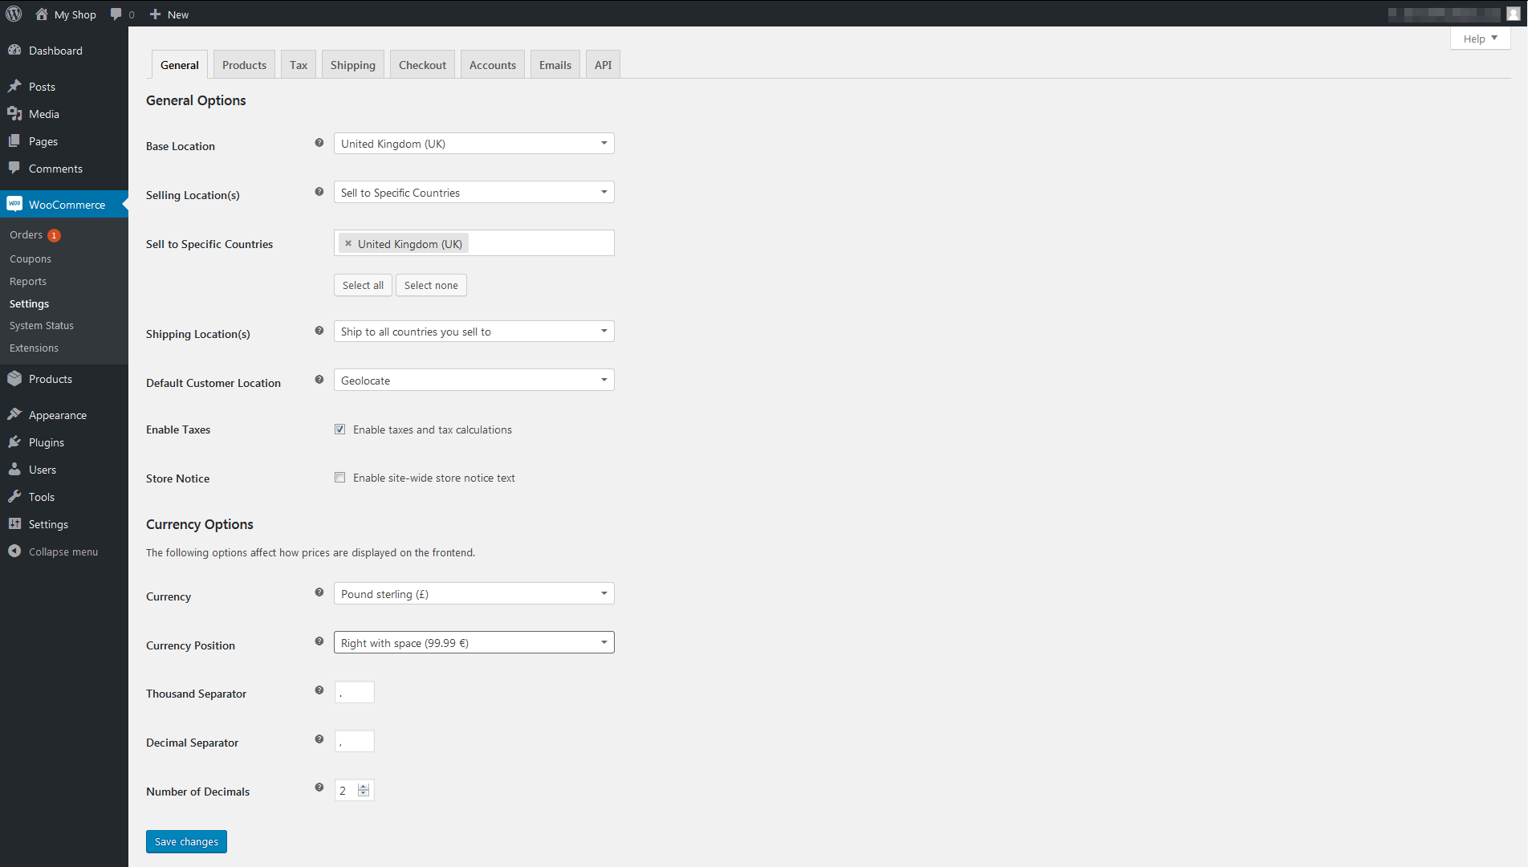Switch to the API tab
This screenshot has height=867, width=1528.
[x=603, y=65]
